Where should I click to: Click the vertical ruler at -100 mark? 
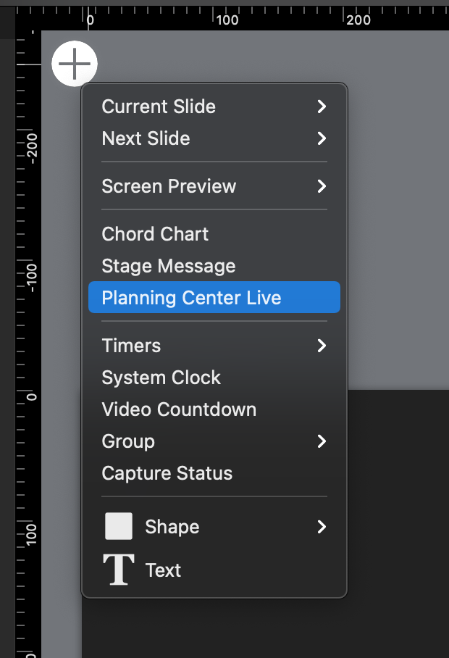tap(32, 278)
